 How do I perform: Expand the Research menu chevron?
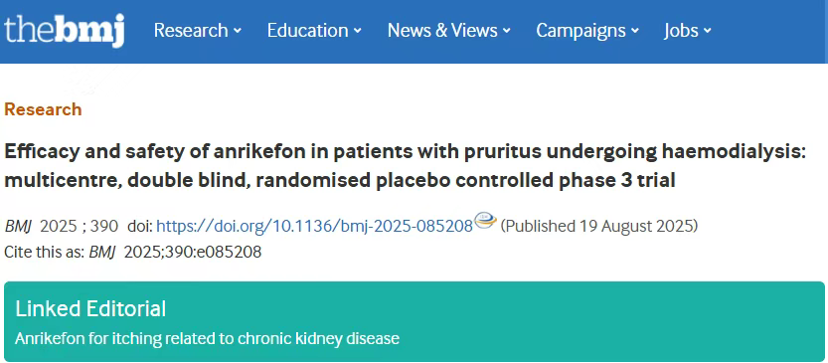[238, 31]
